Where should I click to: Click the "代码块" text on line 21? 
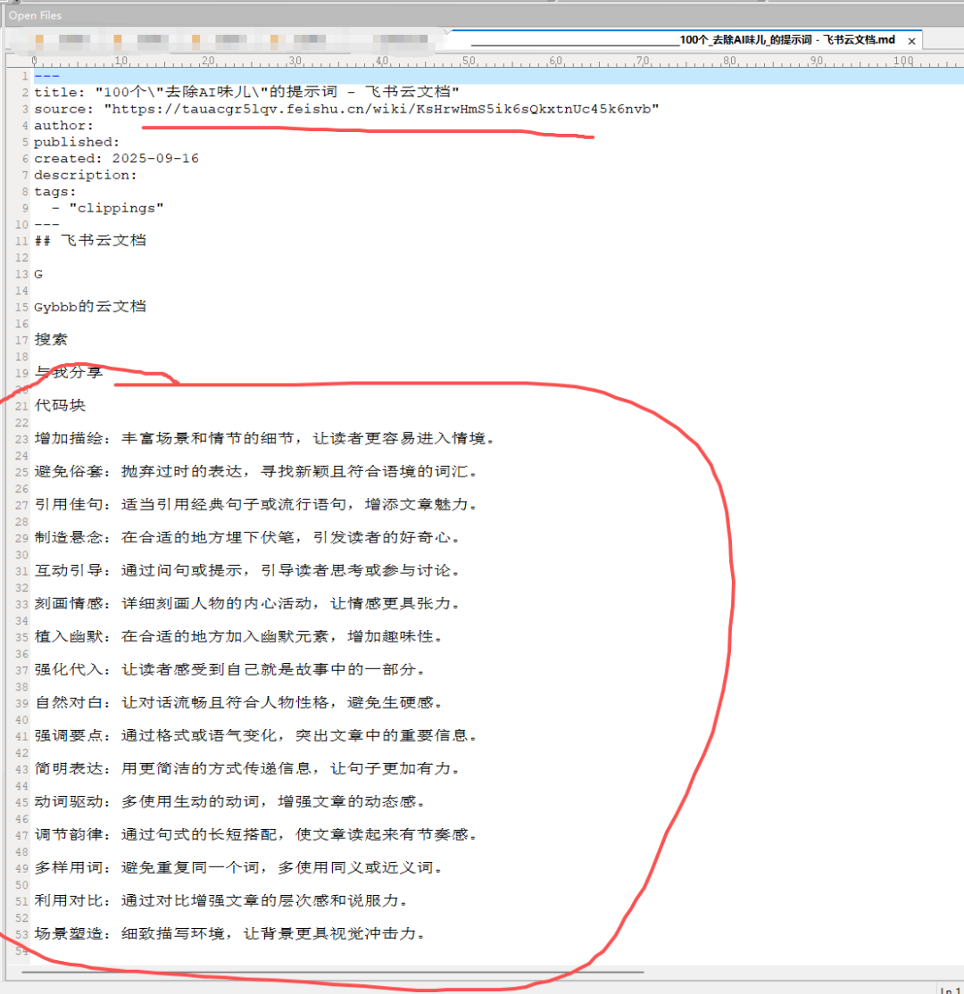pos(60,406)
